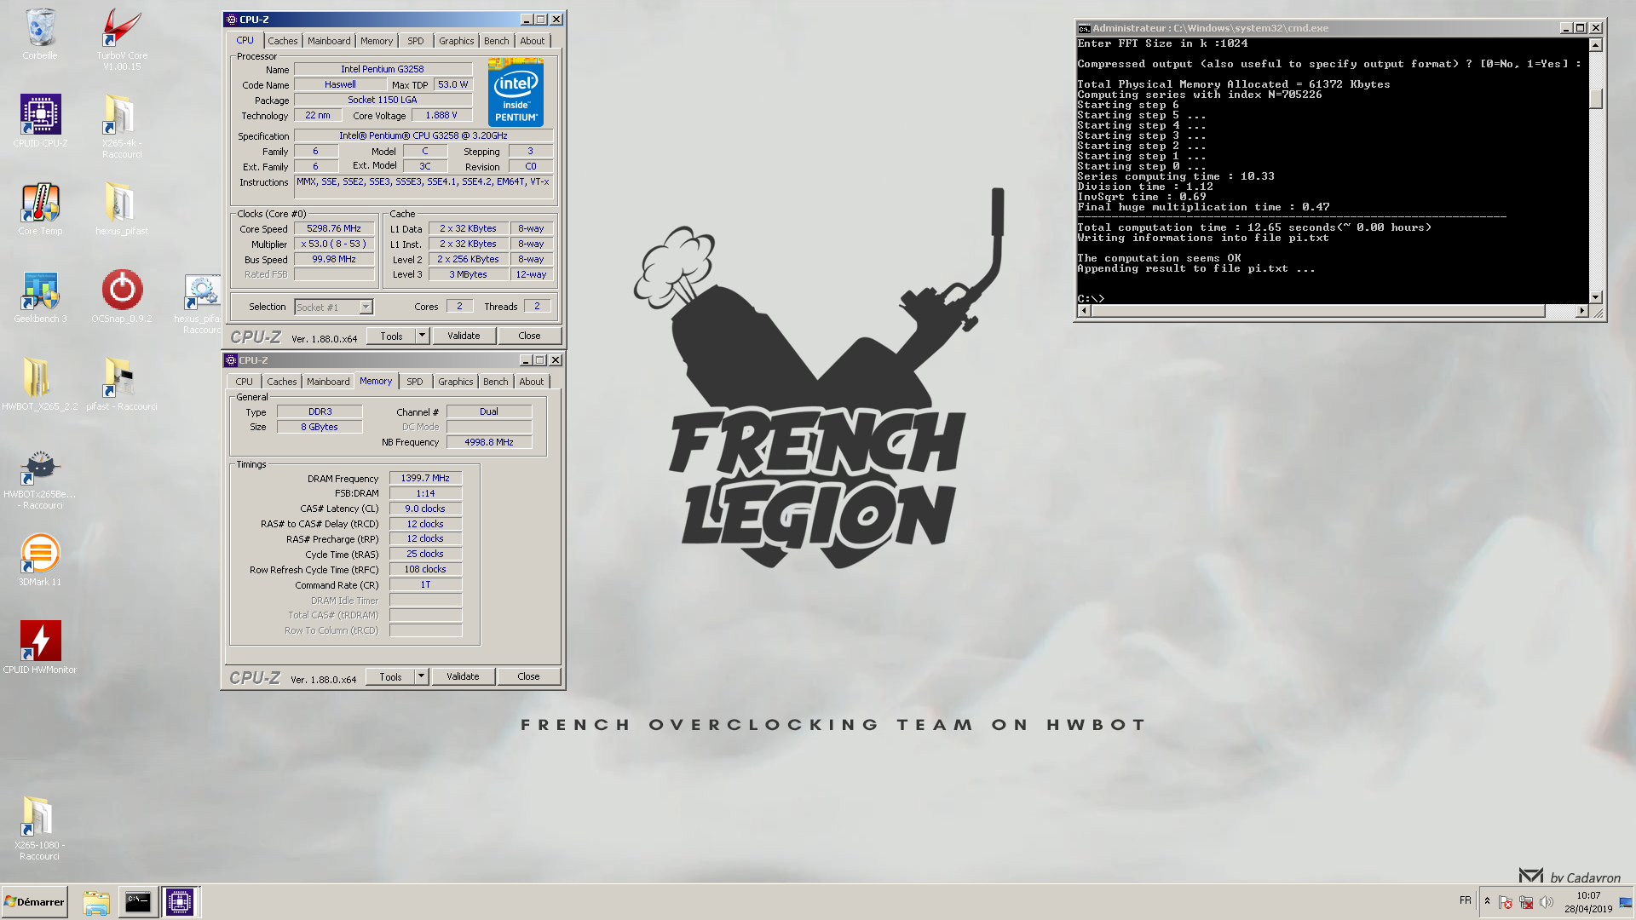Click Core Voltage value 1.888 V

441,116
